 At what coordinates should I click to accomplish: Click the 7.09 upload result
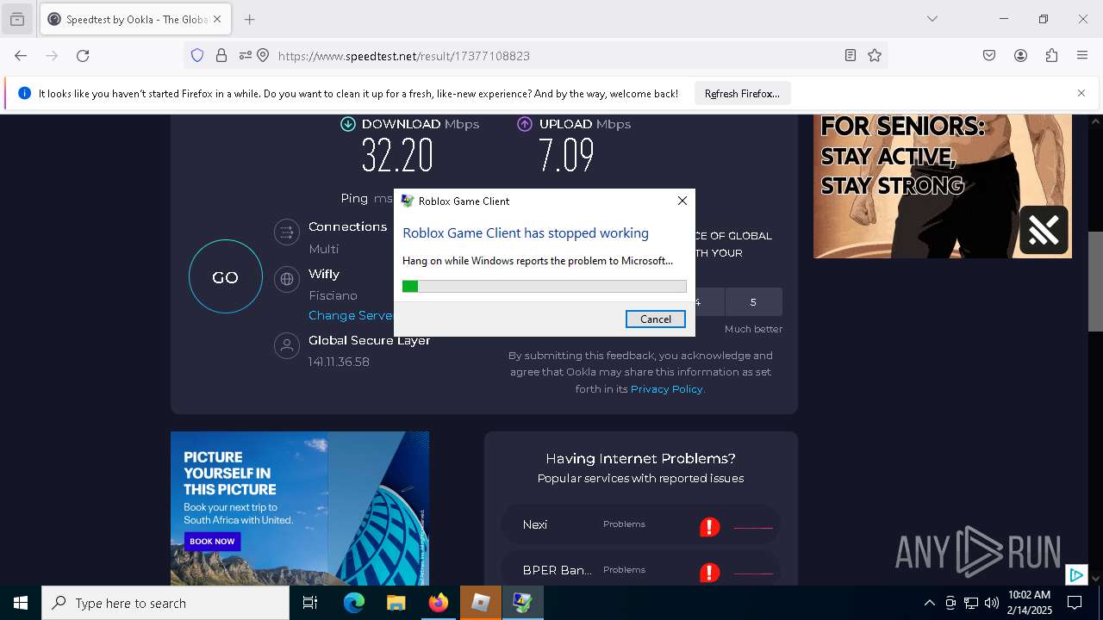coord(566,156)
